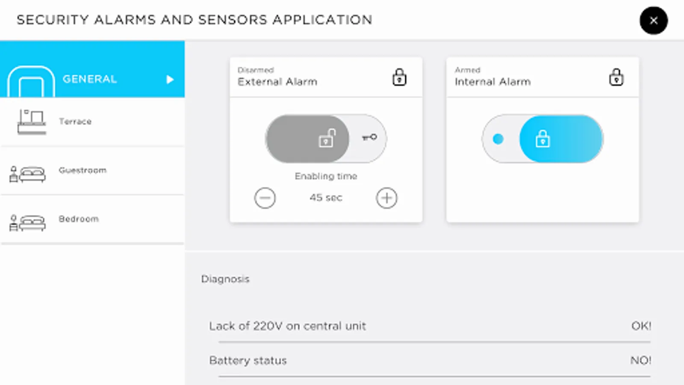Increase enabling time with the plus button

386,198
